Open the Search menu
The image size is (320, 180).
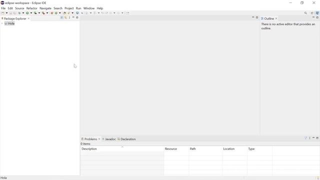58,8
